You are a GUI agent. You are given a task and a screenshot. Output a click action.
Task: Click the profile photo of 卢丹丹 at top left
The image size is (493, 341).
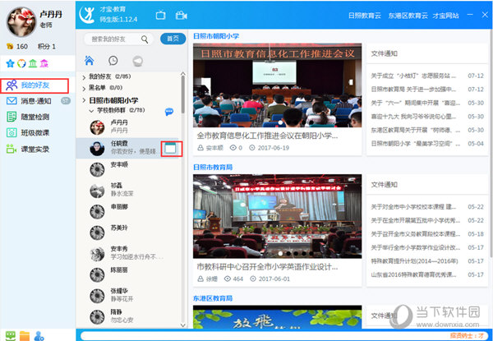click(21, 21)
